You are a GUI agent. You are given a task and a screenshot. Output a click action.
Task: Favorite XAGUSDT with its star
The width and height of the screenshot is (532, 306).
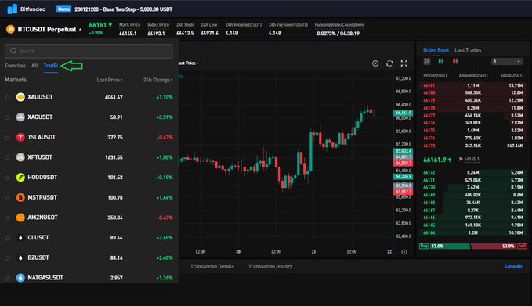(8, 117)
